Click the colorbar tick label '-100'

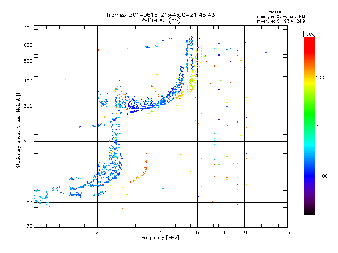(322, 176)
